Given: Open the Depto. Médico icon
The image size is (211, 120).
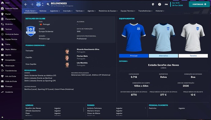Looking at the screenshot, I should pos(2,49).
